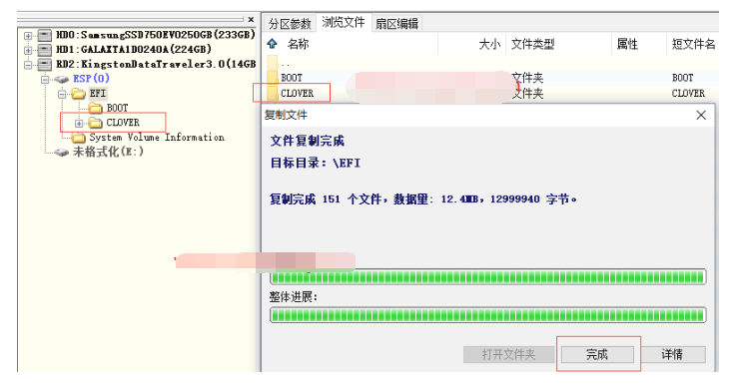Sort by the 大小 column header
Viewport: 734px width, 385px height.
pos(489,45)
